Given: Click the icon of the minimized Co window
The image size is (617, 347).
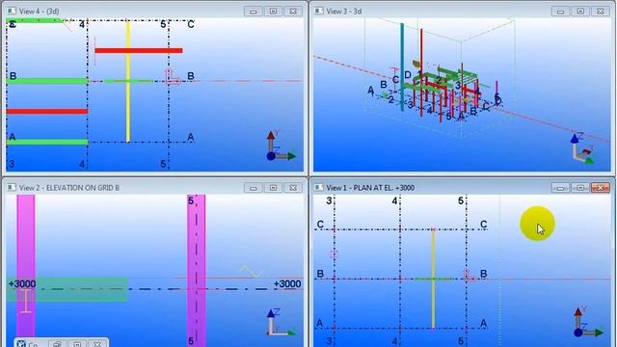Looking at the screenshot, I should (21, 344).
